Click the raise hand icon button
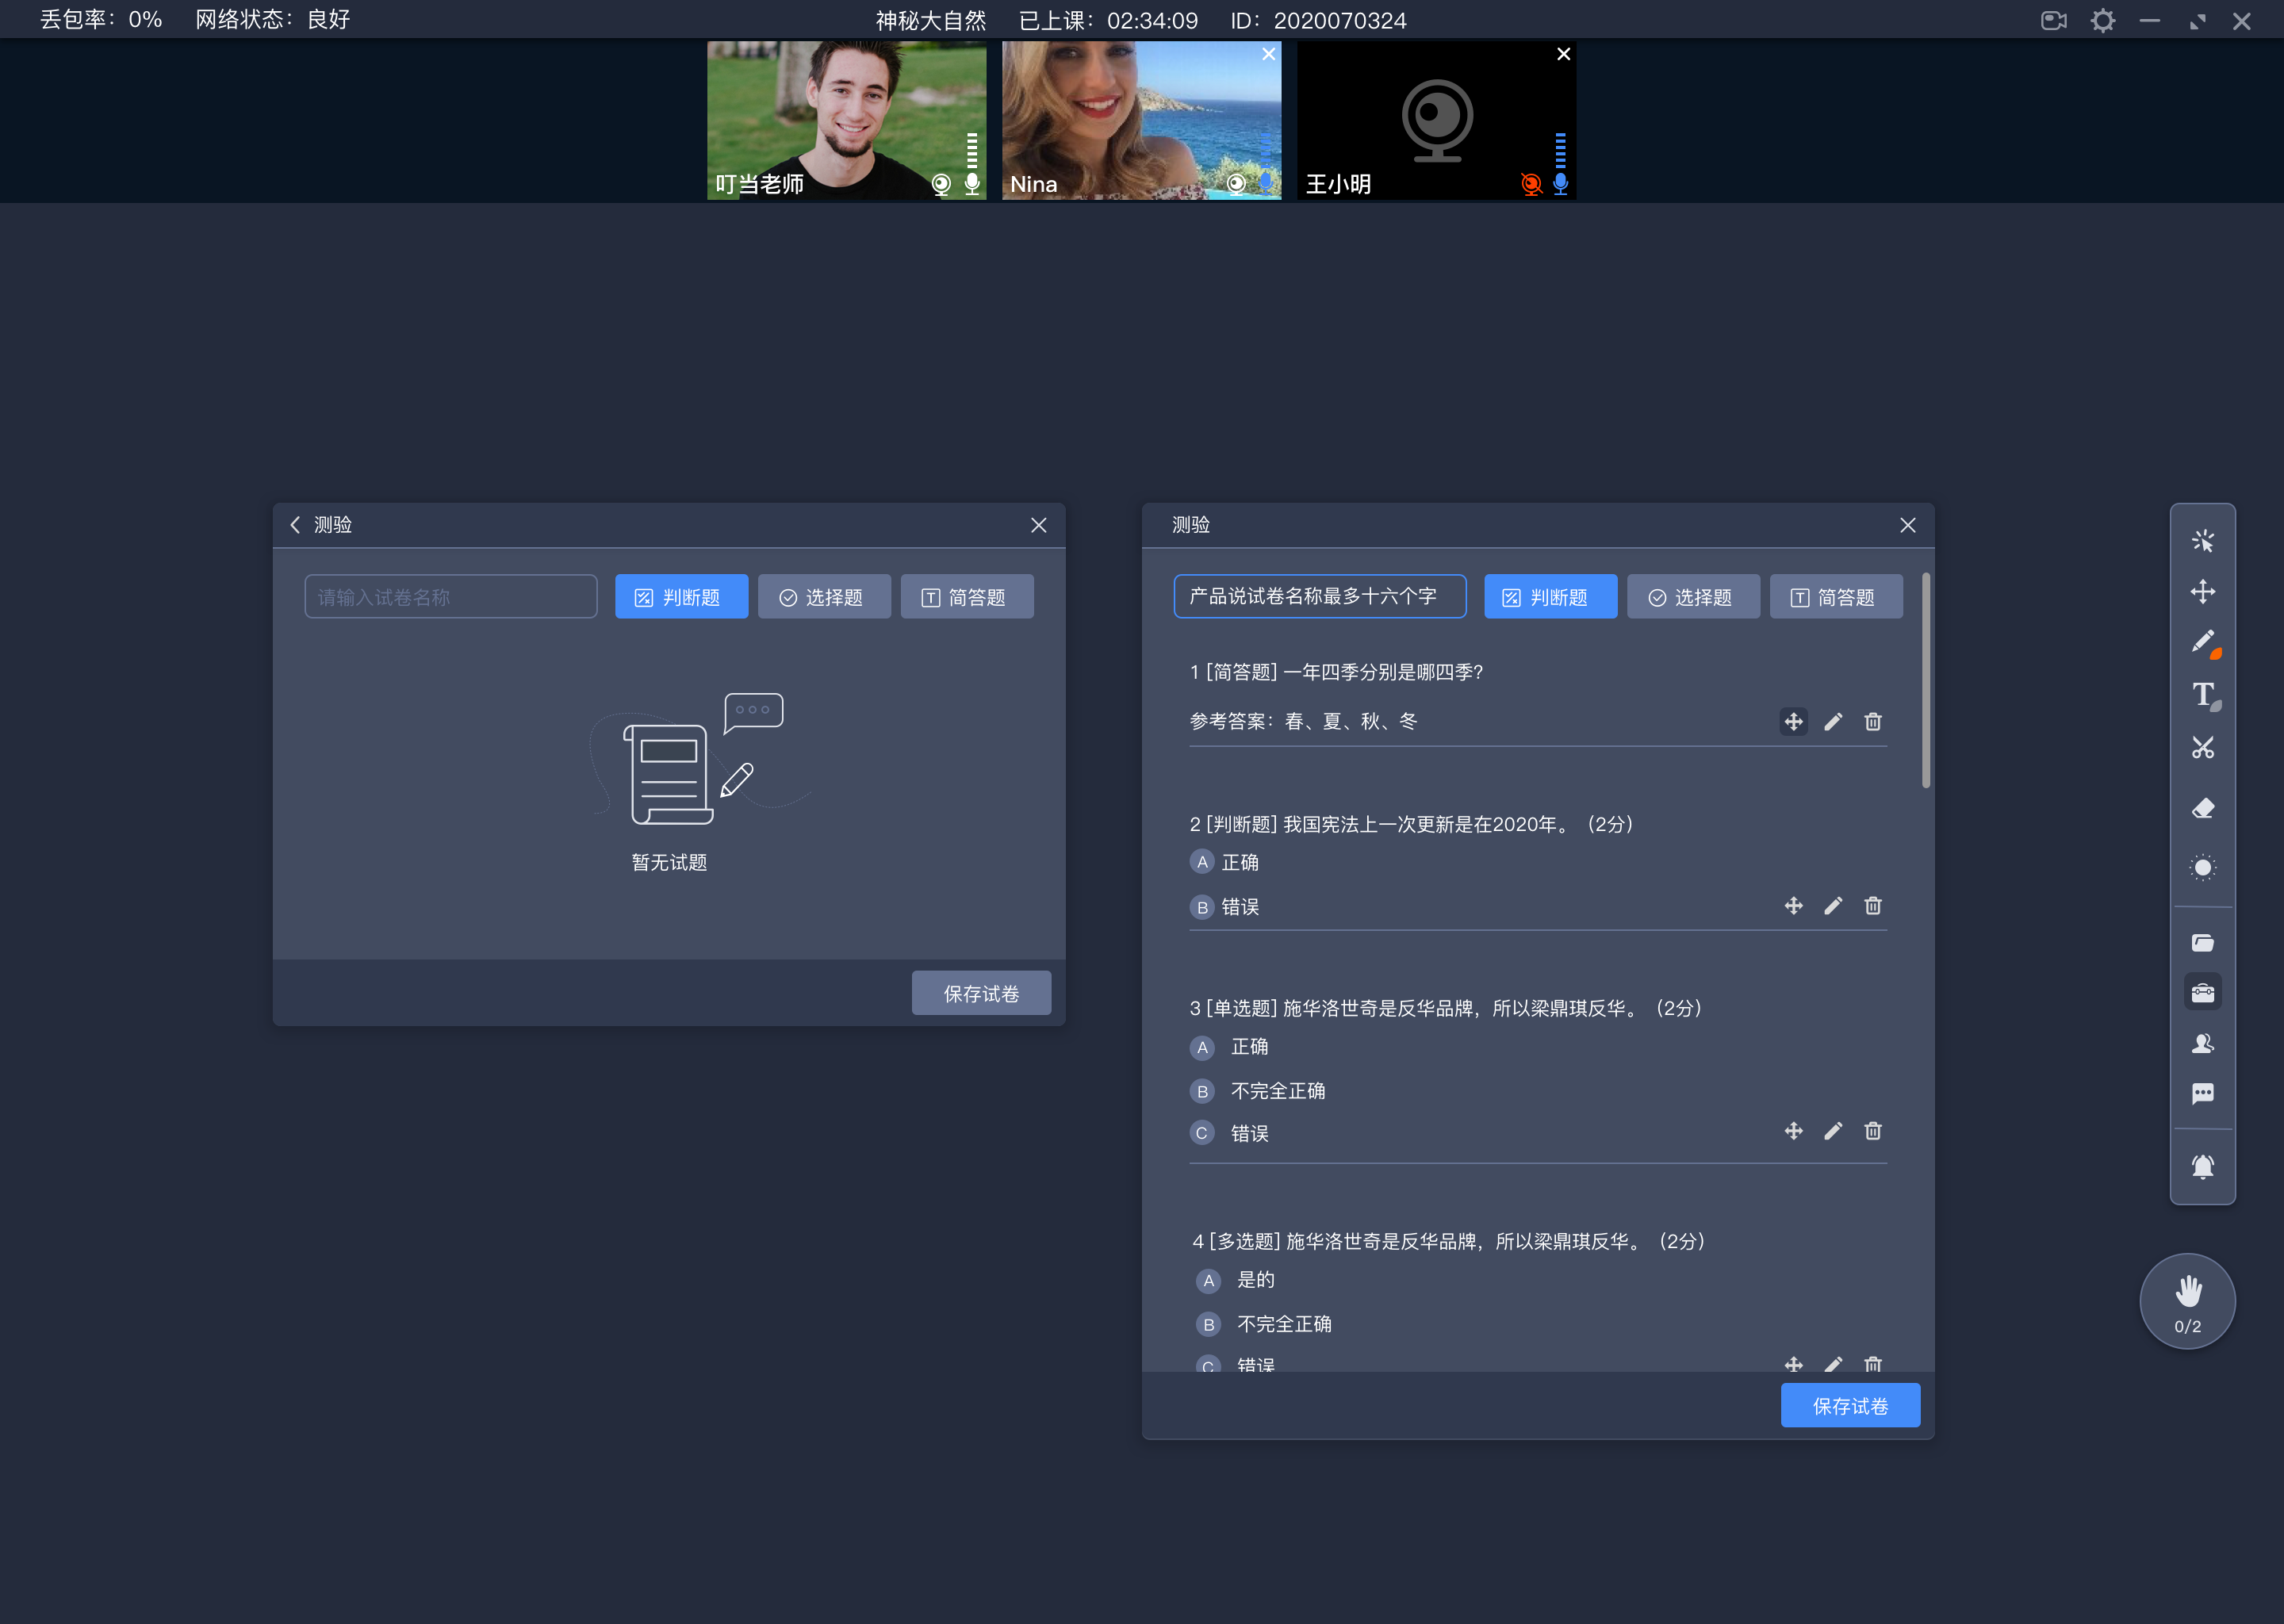 [2186, 1300]
